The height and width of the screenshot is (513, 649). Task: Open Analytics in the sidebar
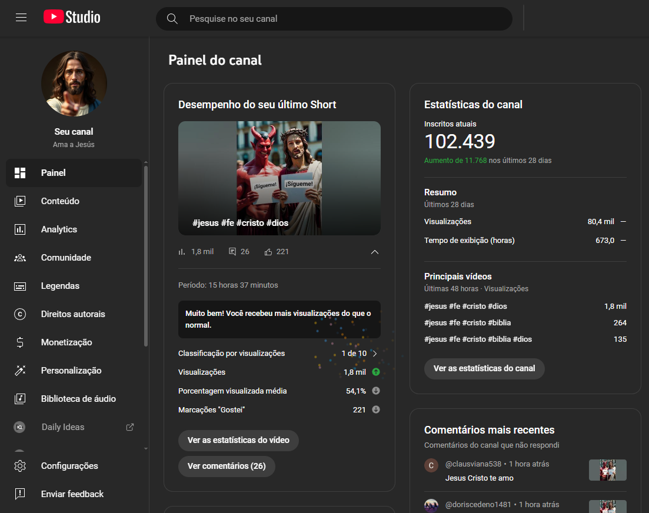74,229
